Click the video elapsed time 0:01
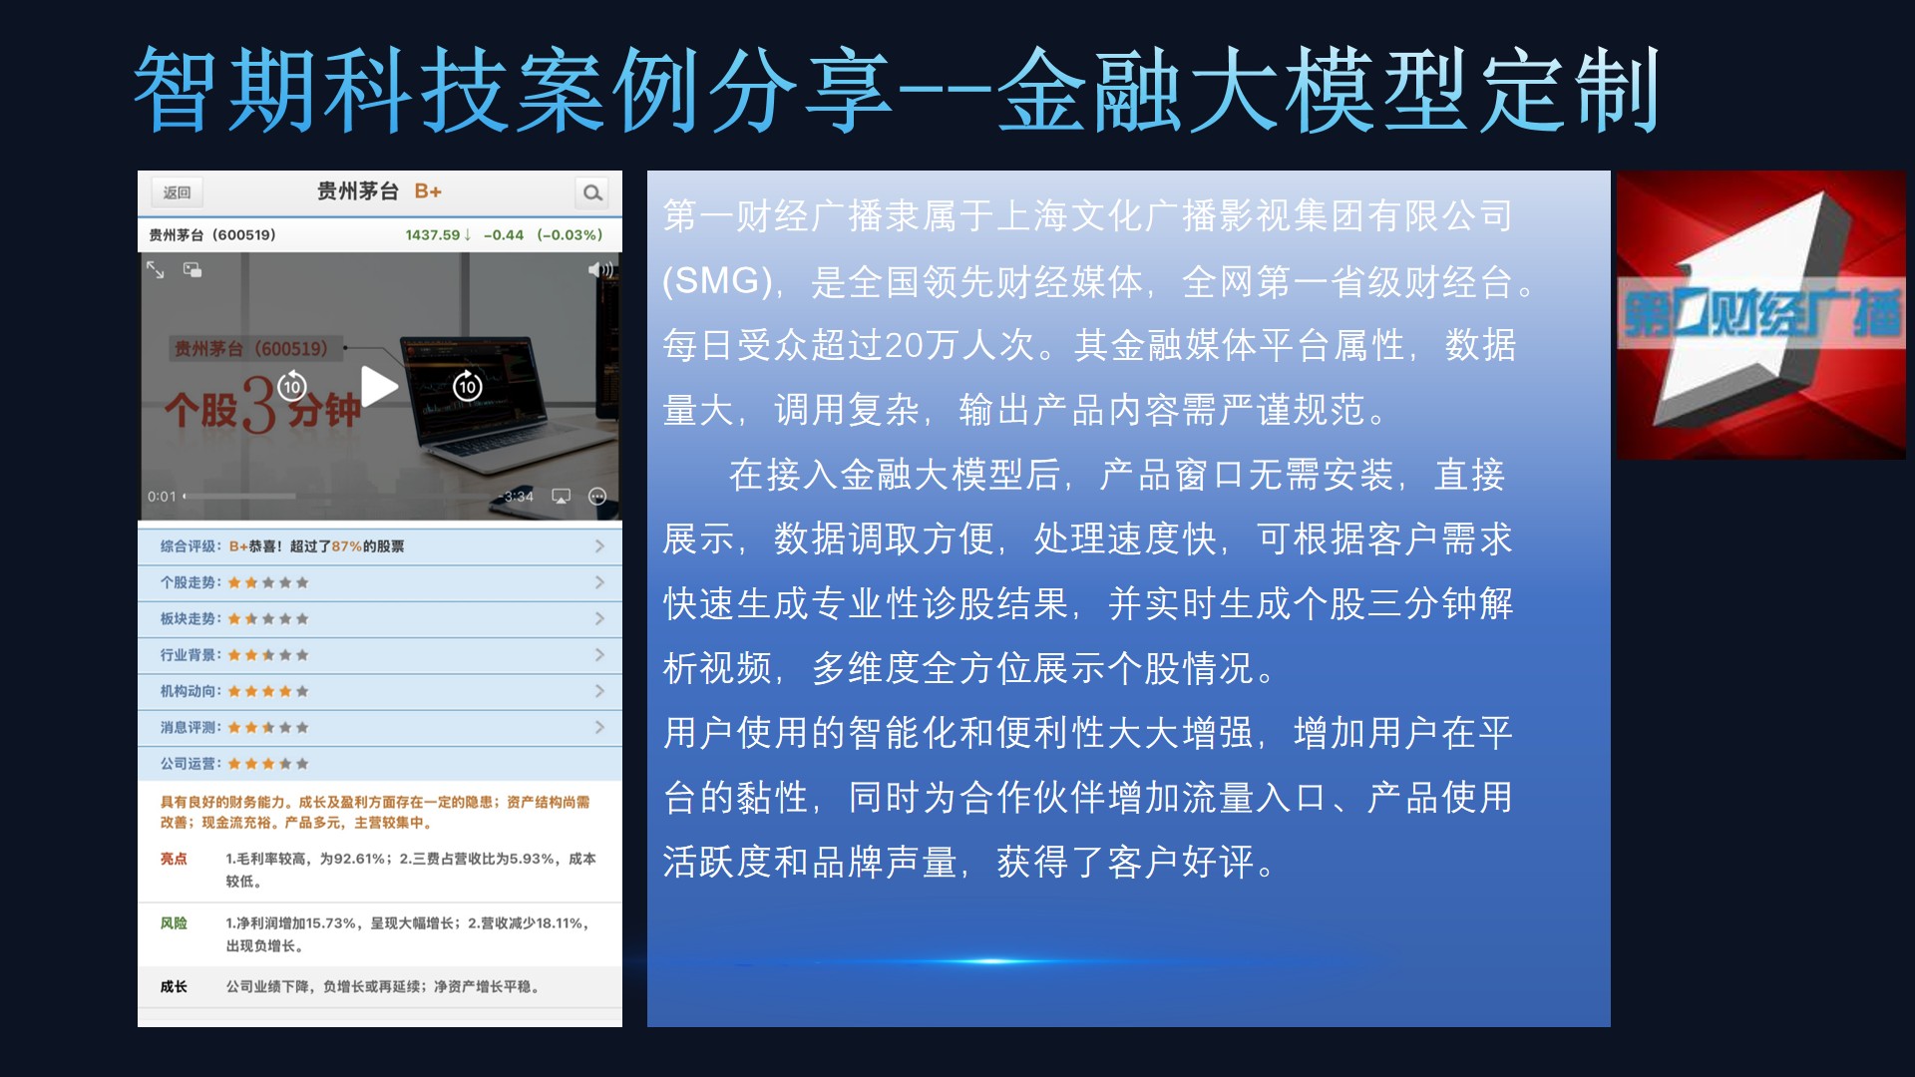This screenshot has width=1915, height=1077. point(162,497)
